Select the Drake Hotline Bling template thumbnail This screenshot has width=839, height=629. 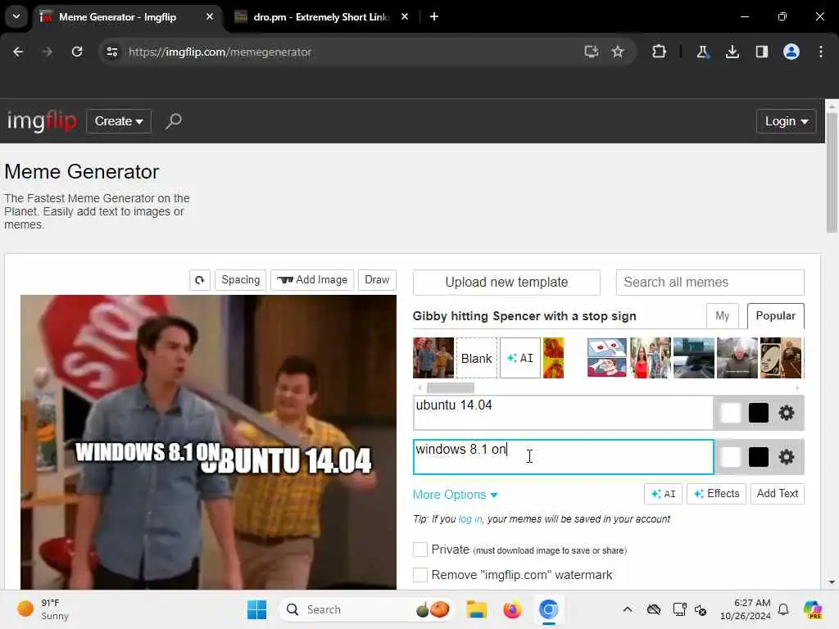(x=553, y=358)
